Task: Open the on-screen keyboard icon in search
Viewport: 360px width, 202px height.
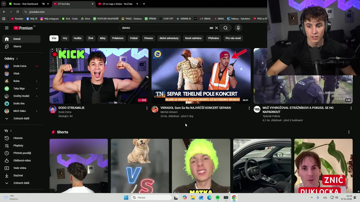Action: tap(211, 28)
